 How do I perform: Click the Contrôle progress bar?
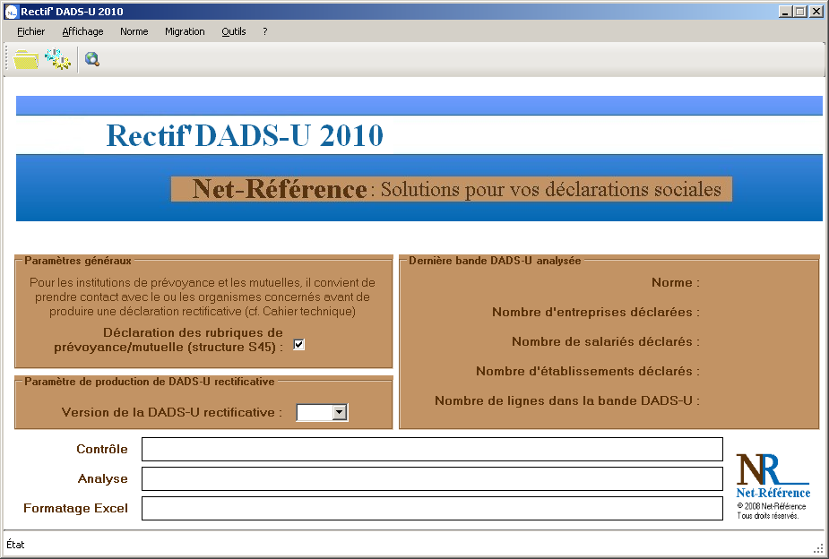432,449
